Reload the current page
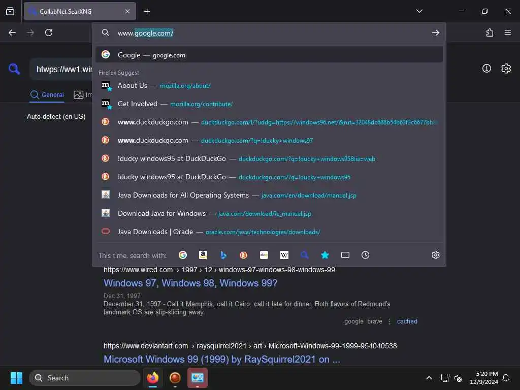Screen dimensions: 520x390 49,32
